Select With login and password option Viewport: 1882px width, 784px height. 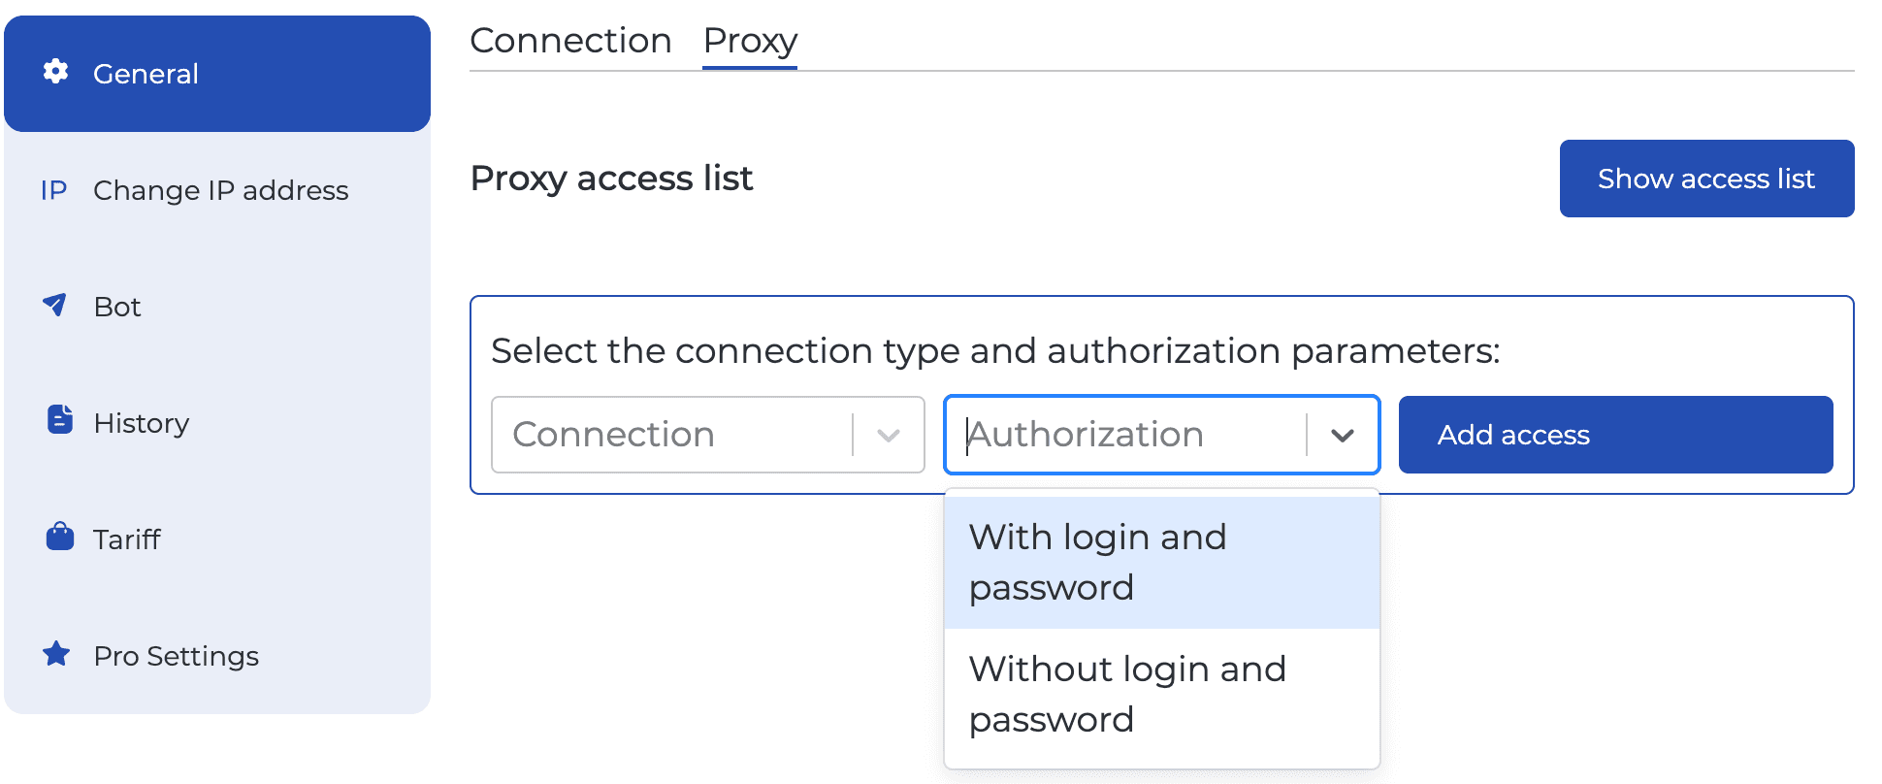pyautogui.click(x=1097, y=561)
